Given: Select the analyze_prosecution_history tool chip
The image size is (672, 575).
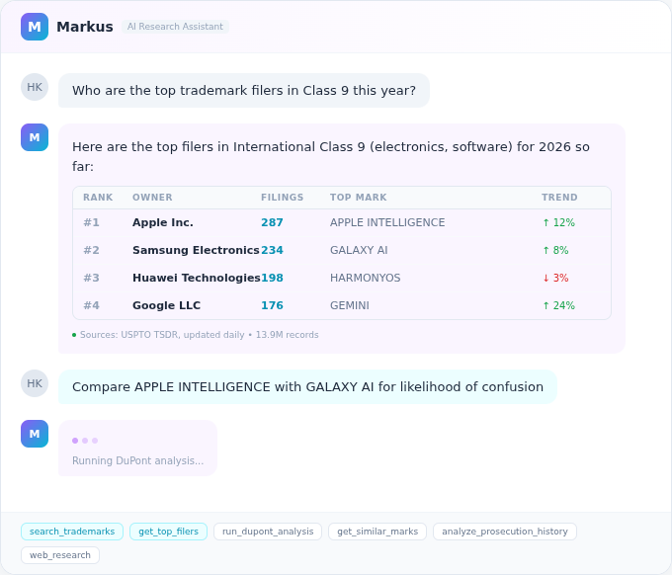Looking at the screenshot, I should point(505,532).
